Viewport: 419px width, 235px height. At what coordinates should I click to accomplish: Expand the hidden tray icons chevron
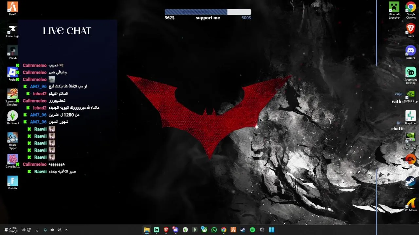click(66, 230)
